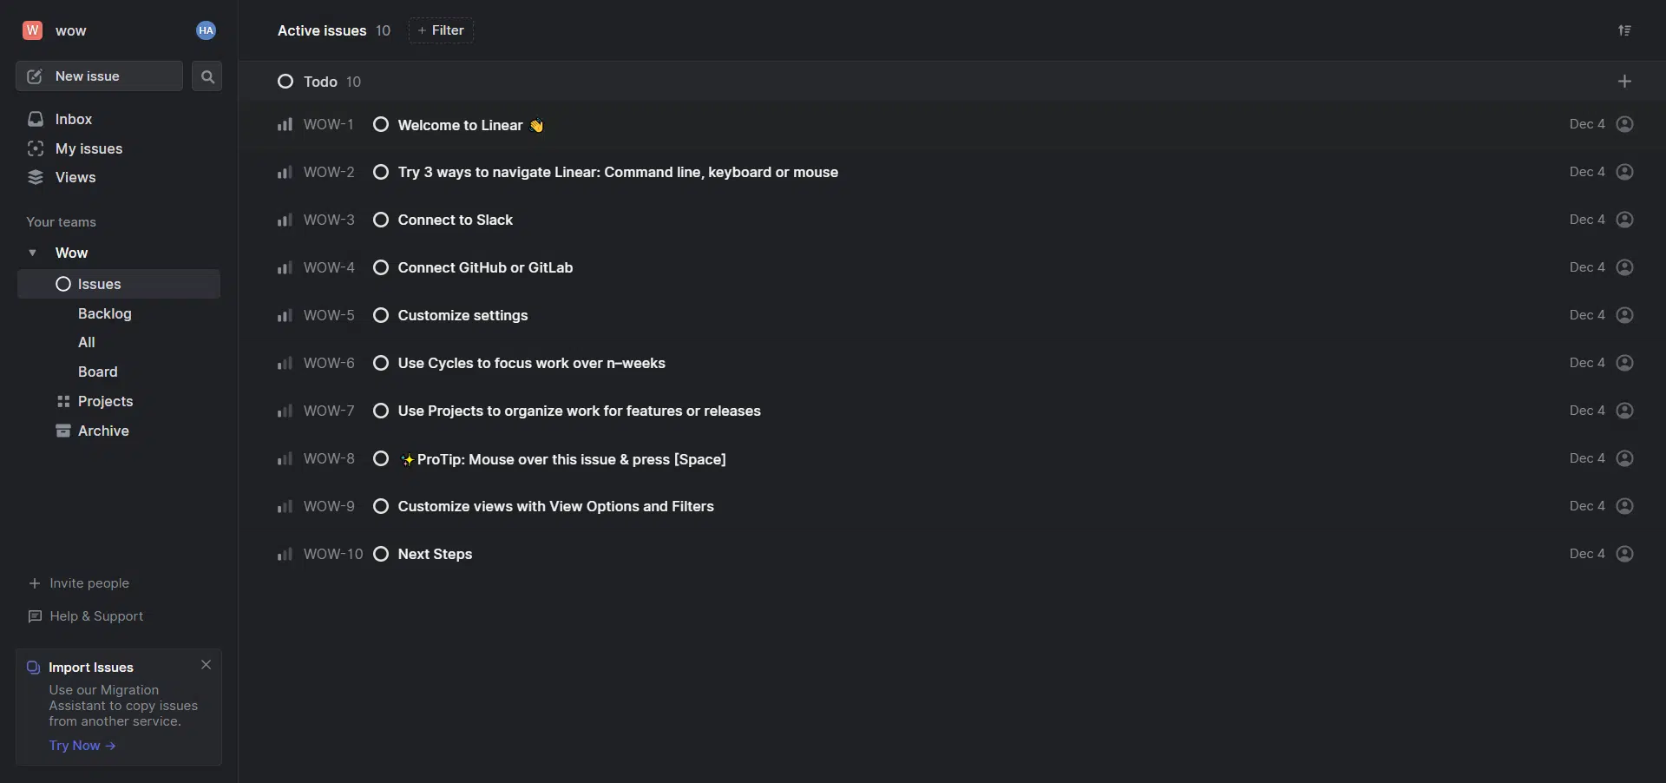The height and width of the screenshot is (783, 1666).
Task: Open view options icon at top right
Action: [x=1624, y=30]
